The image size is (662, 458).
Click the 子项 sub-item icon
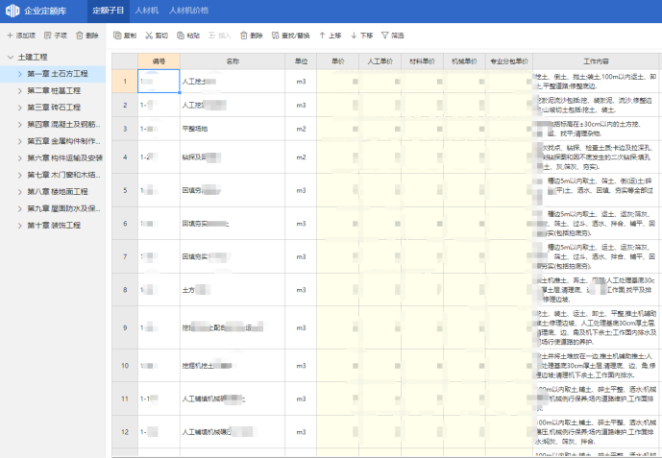tap(47, 36)
